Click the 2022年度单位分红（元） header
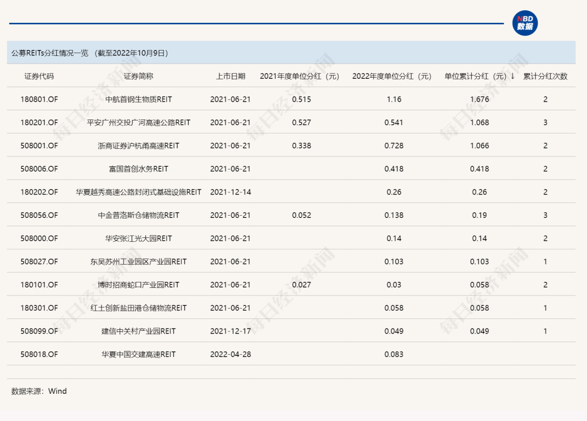 392,77
